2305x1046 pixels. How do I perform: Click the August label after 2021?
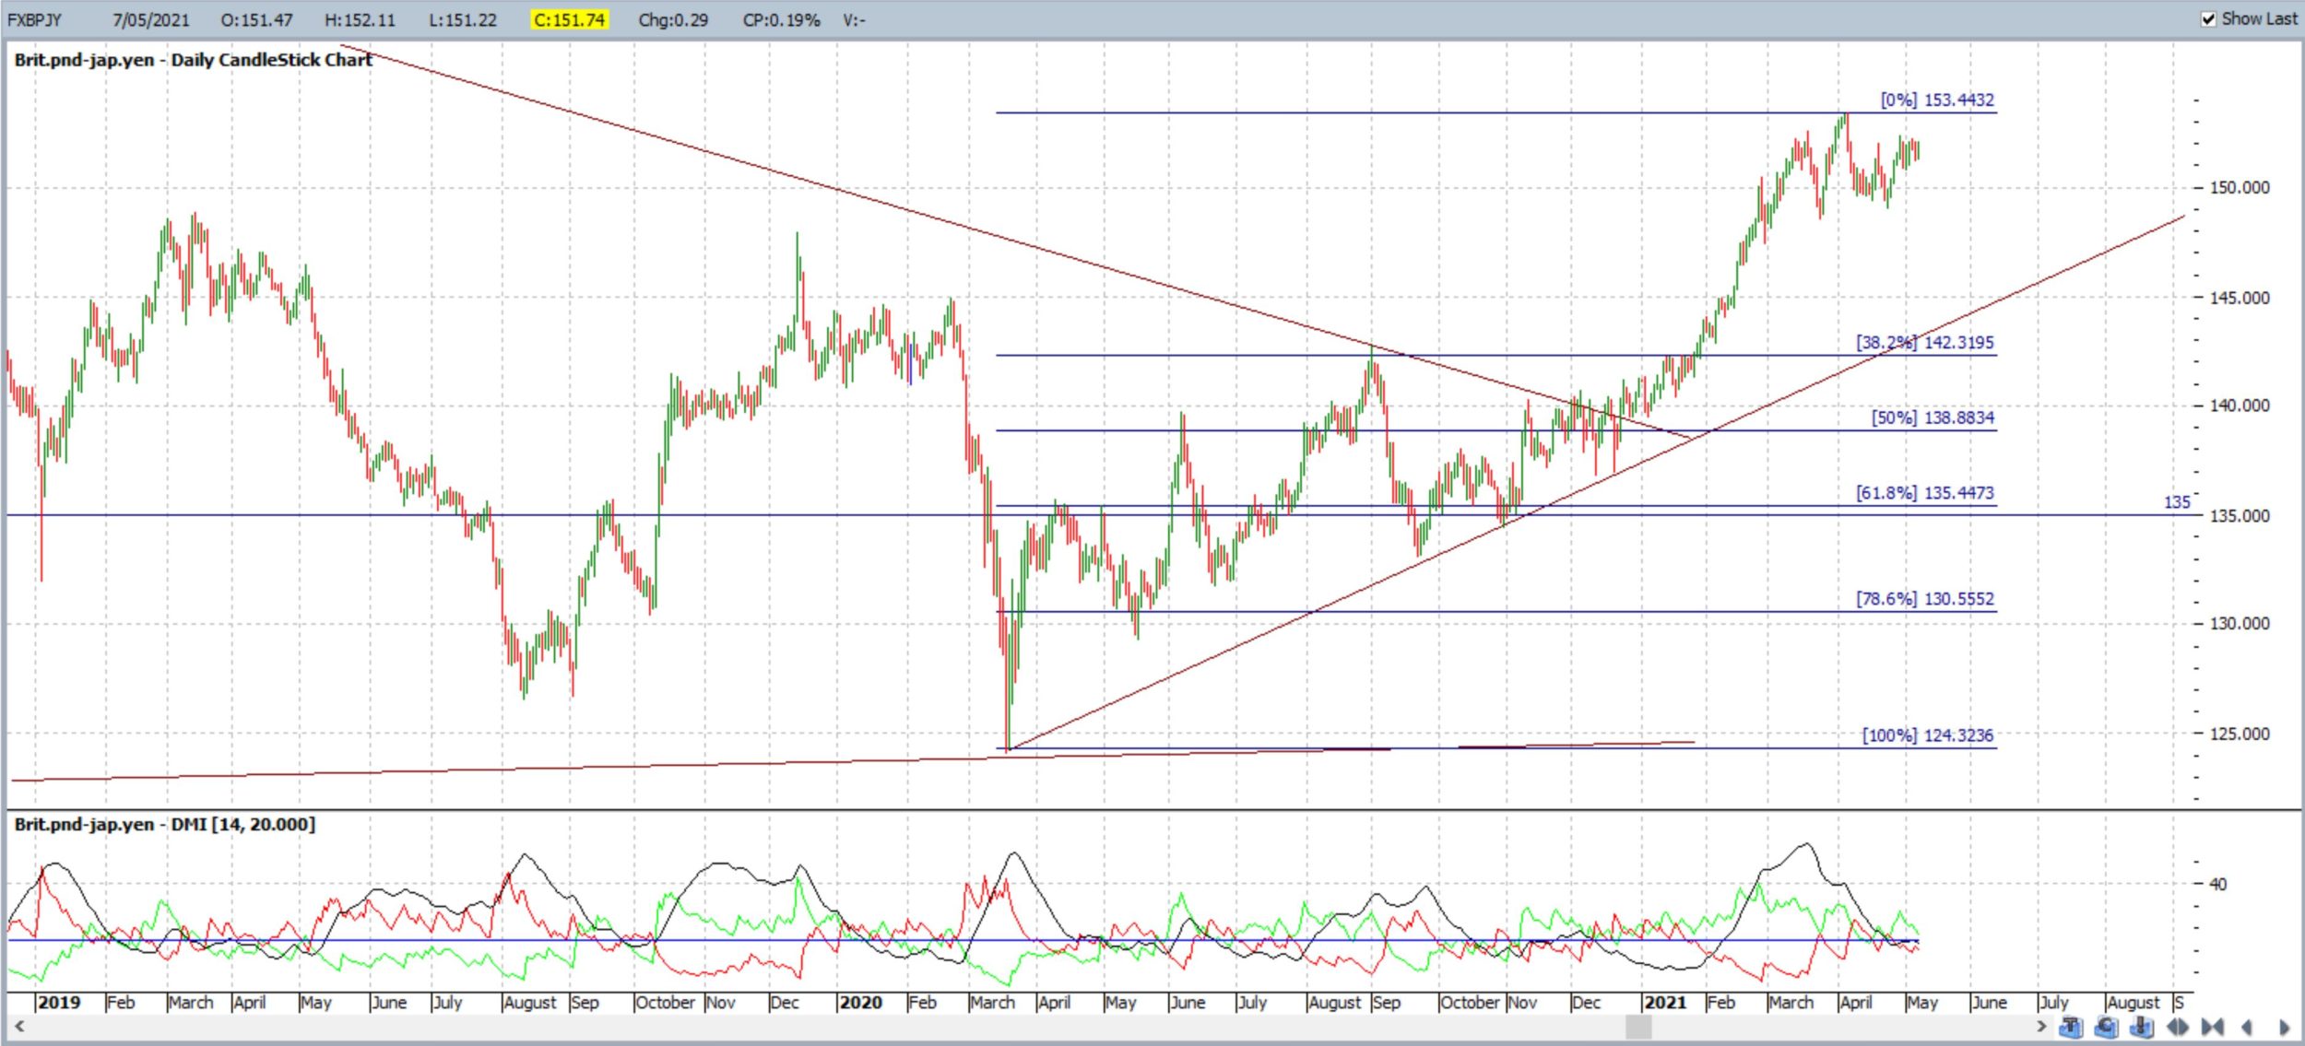coord(2134,1002)
